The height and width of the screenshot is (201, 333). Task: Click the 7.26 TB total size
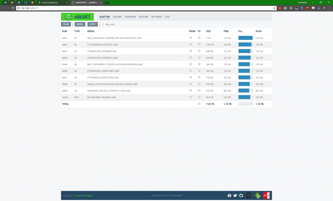point(210,104)
